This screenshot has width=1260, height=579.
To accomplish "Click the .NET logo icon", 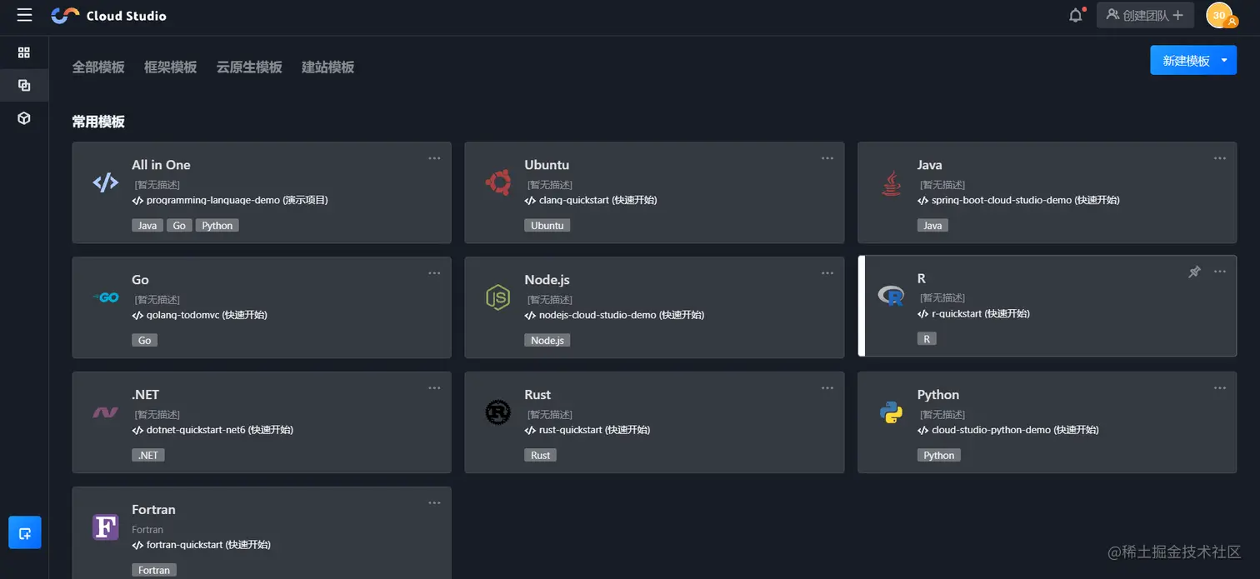I will (105, 412).
